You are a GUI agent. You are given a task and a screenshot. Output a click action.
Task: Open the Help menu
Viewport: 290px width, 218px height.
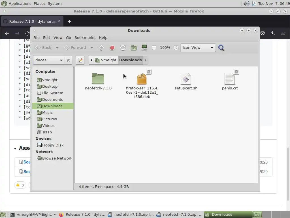(103, 38)
